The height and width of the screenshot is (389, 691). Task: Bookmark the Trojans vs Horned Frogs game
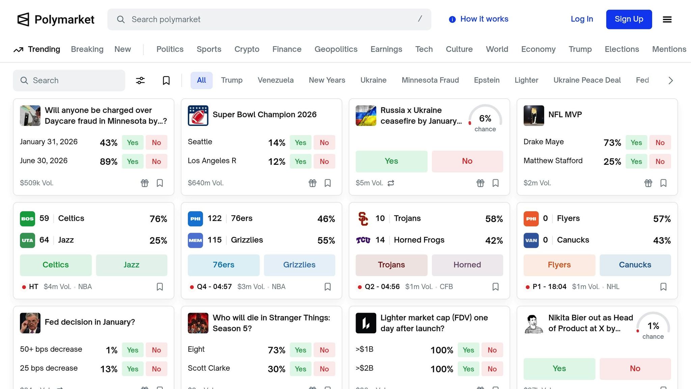pos(495,287)
